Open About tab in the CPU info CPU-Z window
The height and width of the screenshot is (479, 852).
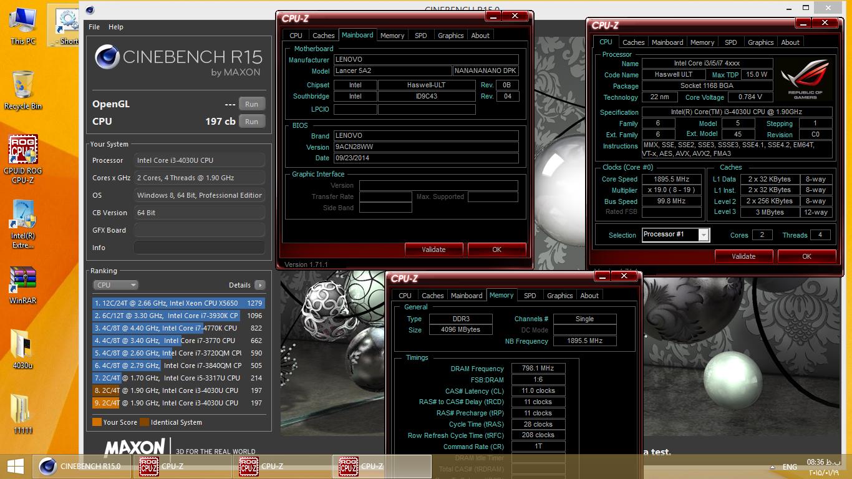pyautogui.click(x=790, y=42)
